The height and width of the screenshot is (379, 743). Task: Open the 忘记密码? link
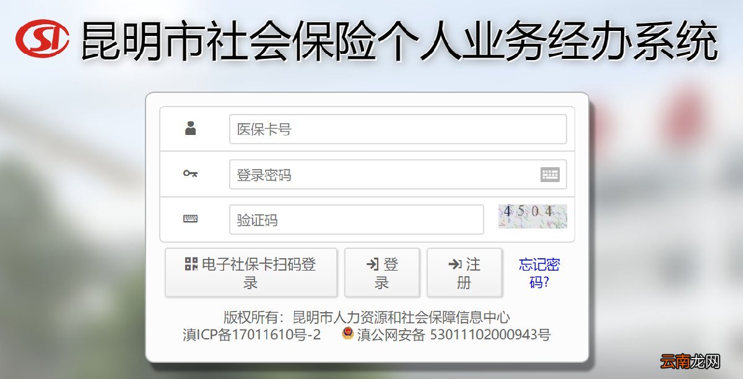[x=539, y=273]
